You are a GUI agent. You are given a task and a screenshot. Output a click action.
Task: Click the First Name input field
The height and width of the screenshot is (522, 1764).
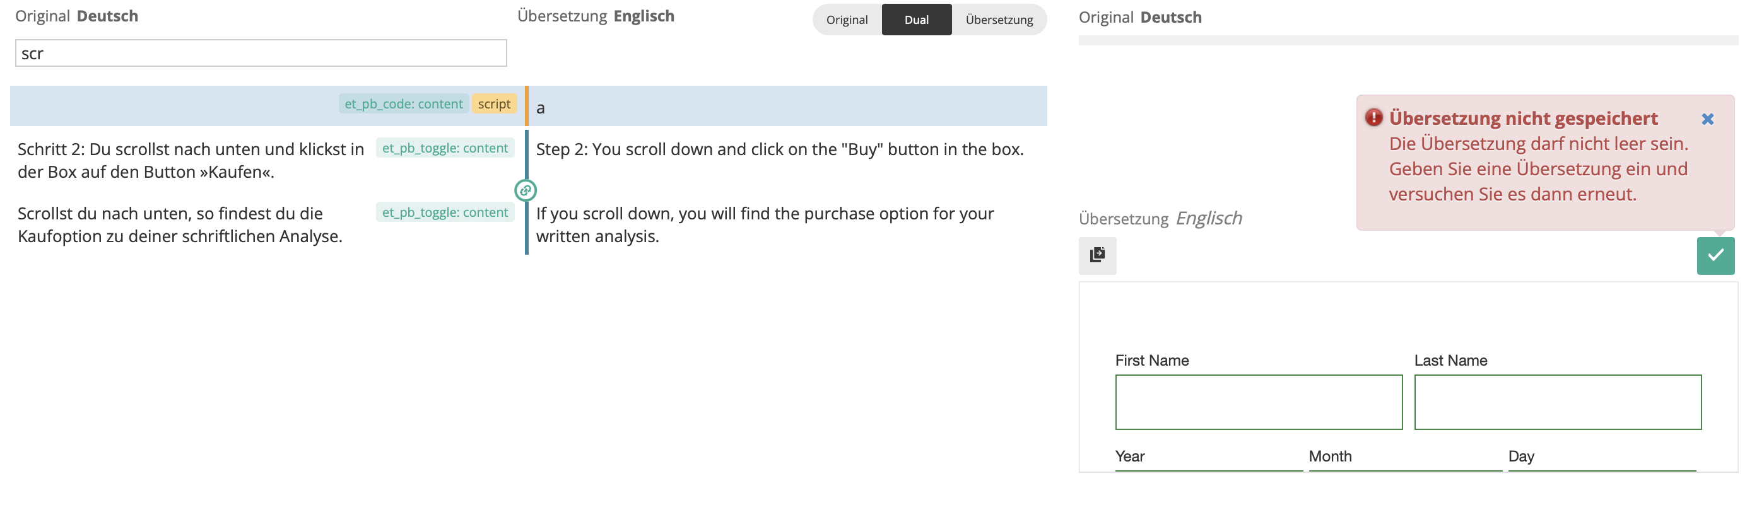point(1259,402)
